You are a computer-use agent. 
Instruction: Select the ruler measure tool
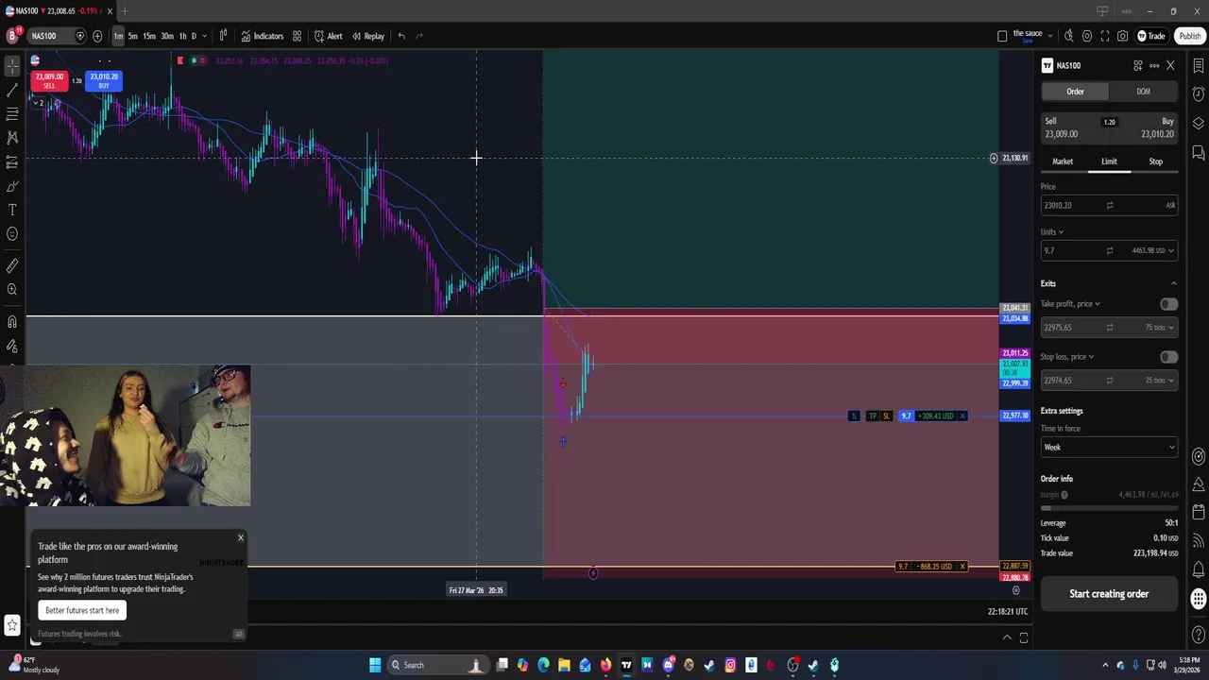tap(12, 266)
